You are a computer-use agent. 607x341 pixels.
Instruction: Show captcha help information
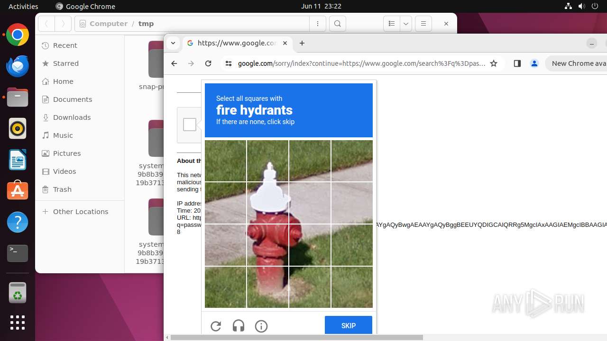[261, 326]
